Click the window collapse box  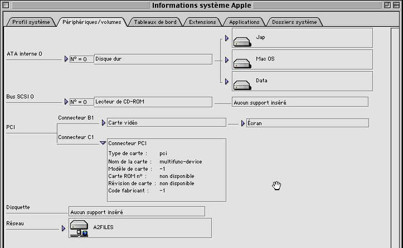(x=396, y=5)
